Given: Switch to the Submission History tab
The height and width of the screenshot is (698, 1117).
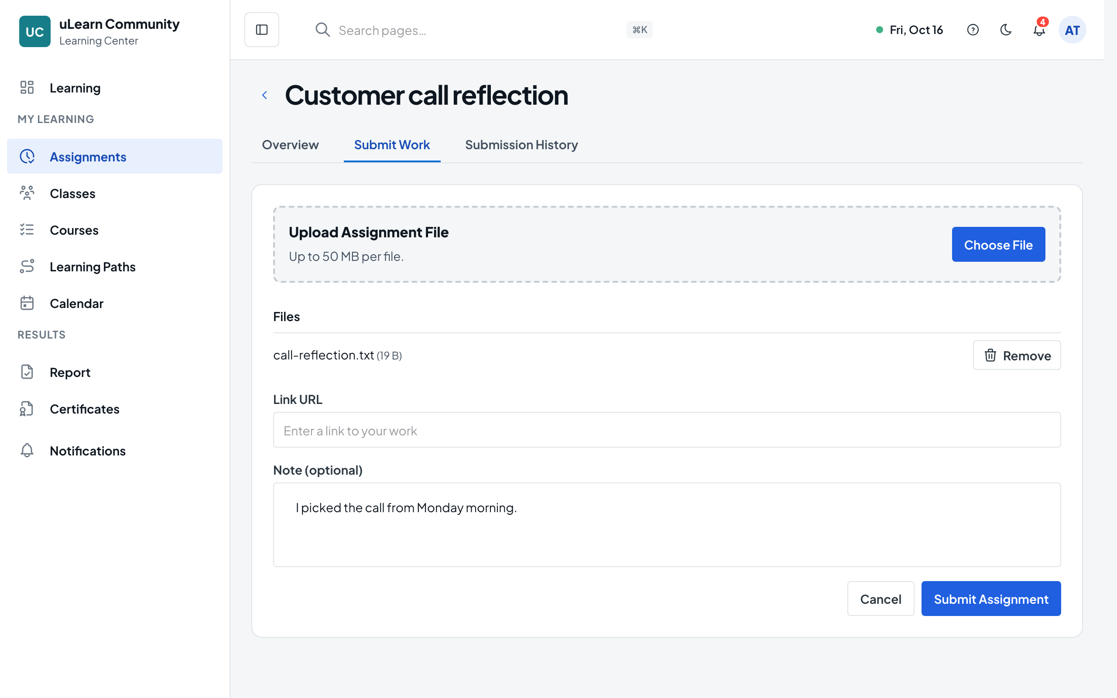Looking at the screenshot, I should 521,145.
